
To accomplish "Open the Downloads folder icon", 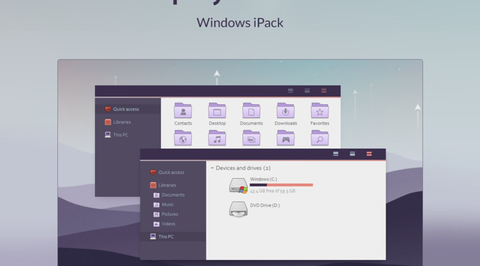I will click(x=286, y=111).
